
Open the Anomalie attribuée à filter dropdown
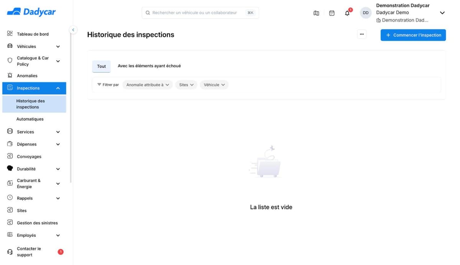[x=148, y=85]
